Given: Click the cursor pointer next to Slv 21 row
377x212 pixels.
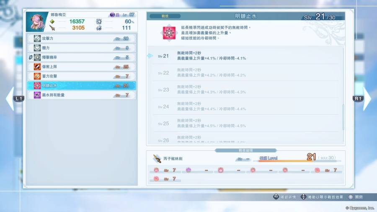Looking at the screenshot, I should 150,56.
